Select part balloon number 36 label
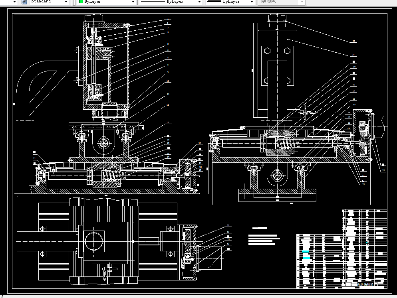Viewport: 397px width, 298px height. click(354, 41)
